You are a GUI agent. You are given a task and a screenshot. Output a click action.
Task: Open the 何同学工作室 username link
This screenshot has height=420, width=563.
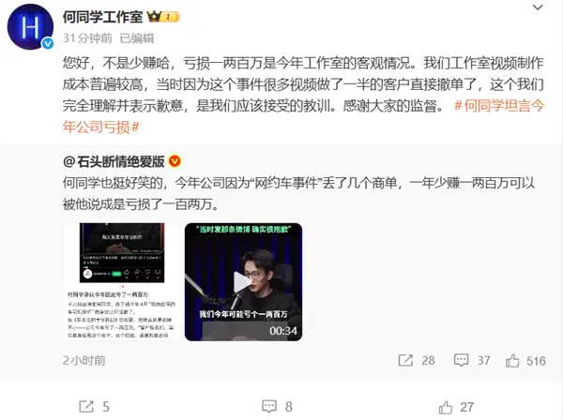[102, 17]
